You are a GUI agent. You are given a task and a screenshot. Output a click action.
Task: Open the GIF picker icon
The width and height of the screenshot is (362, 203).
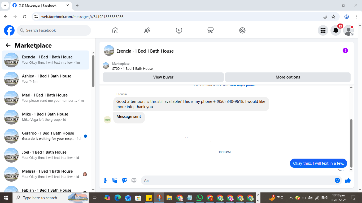point(134,180)
